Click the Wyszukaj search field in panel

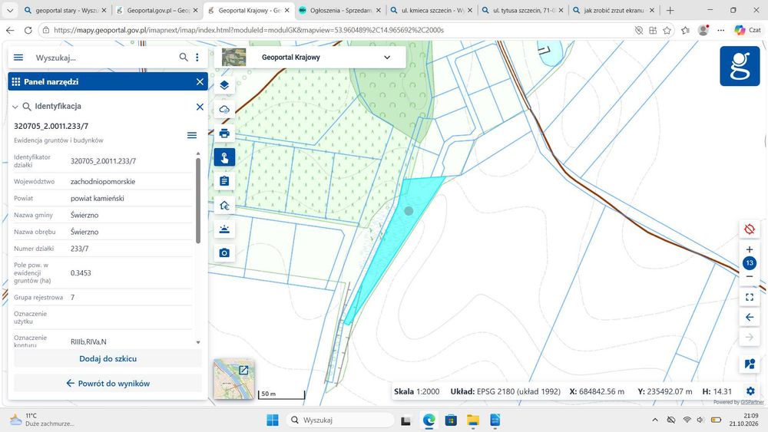coord(103,58)
